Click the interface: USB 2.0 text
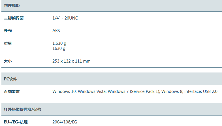This screenshot has width=222, height=126. pyautogui.click(x=201, y=91)
